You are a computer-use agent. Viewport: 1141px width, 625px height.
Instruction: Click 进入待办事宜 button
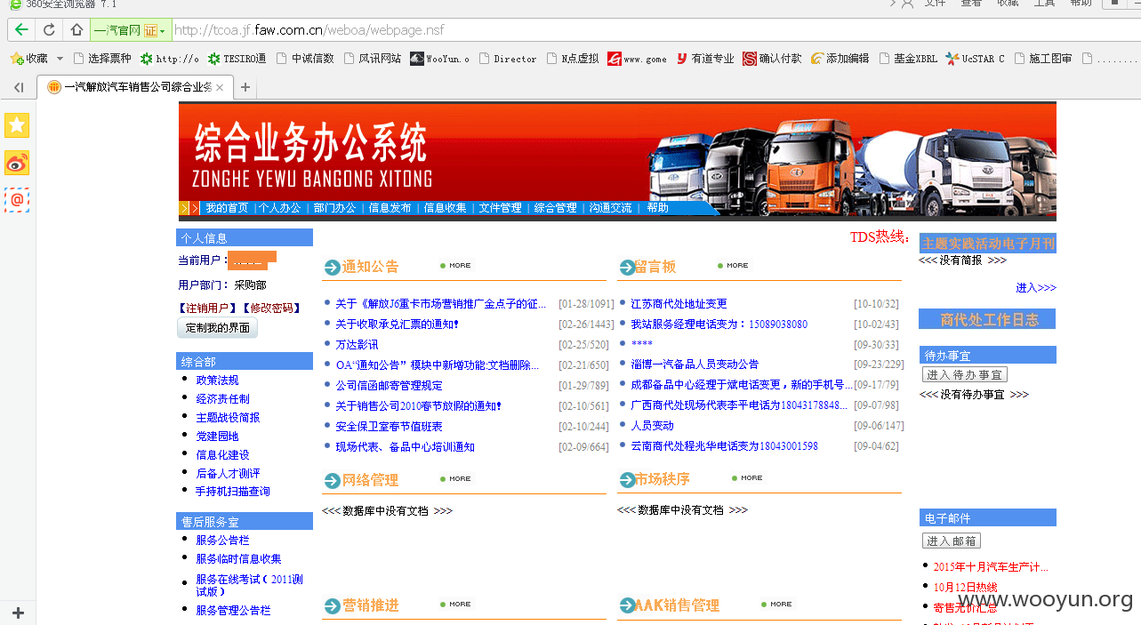coord(964,375)
